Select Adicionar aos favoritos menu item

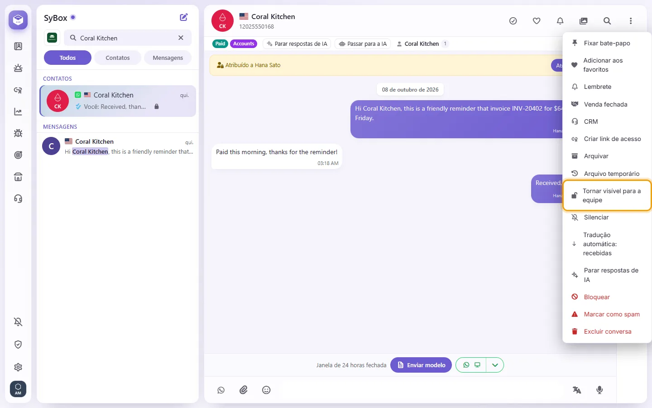tap(607, 65)
